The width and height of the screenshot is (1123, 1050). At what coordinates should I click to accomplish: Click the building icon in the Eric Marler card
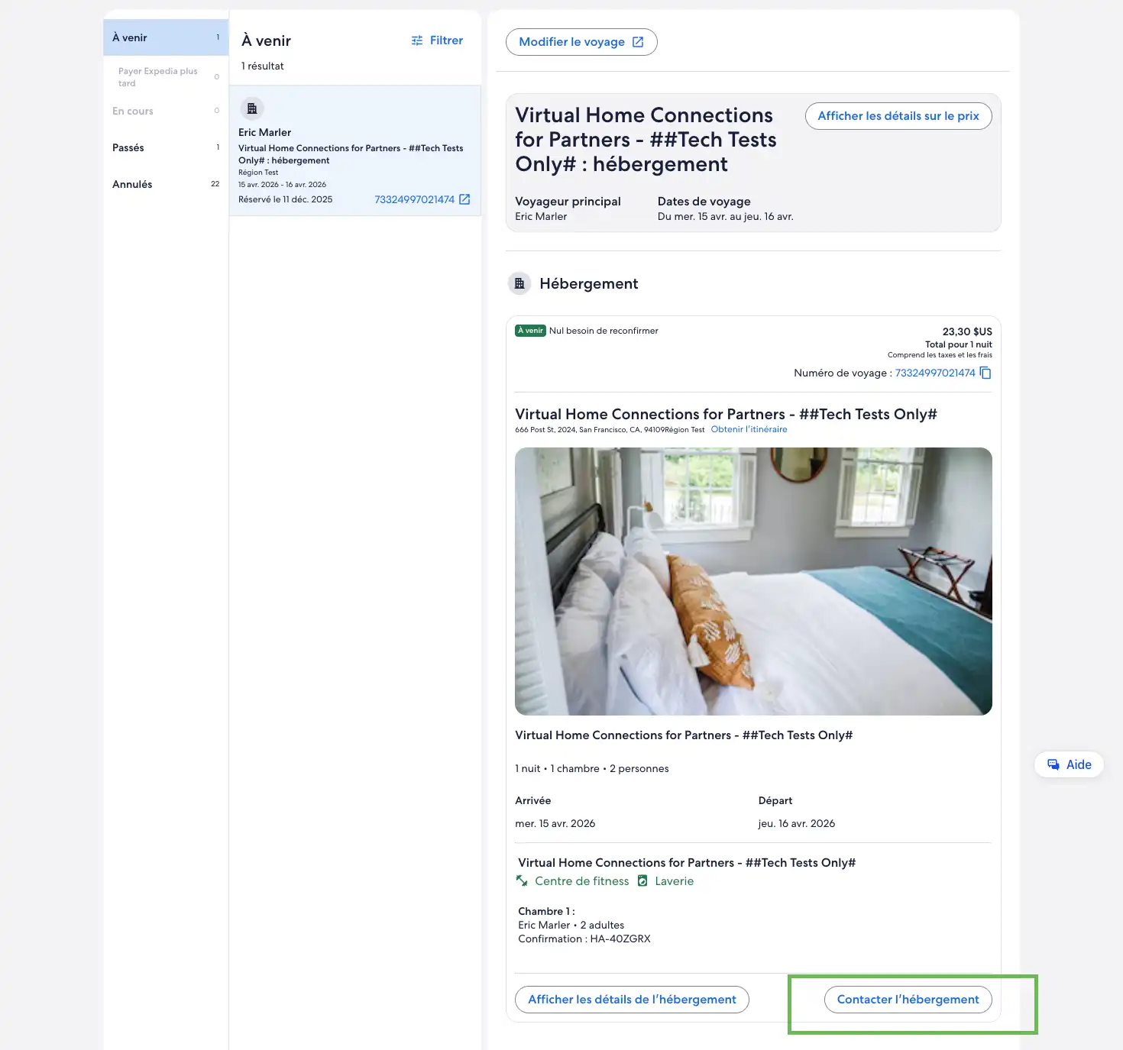tap(252, 108)
